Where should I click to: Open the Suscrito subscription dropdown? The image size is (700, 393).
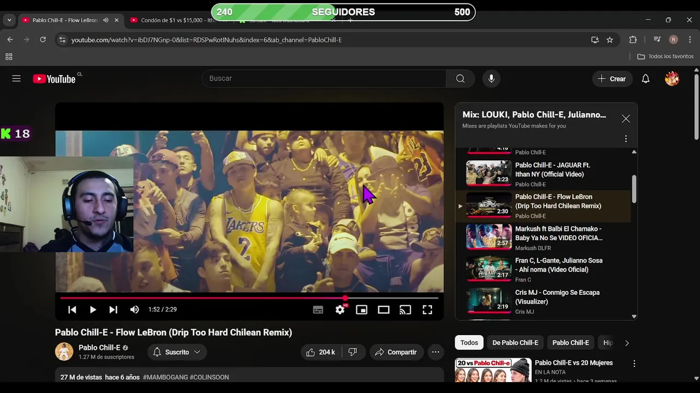[177, 352]
